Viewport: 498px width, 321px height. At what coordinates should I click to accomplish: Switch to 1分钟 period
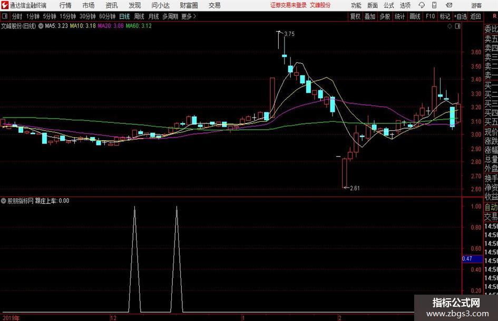(x=32, y=16)
